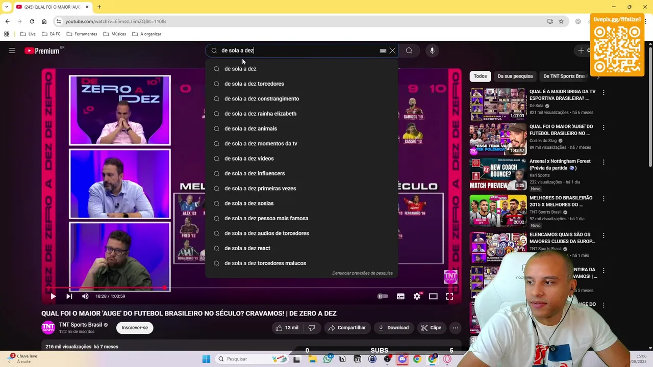Play the video

53,296
